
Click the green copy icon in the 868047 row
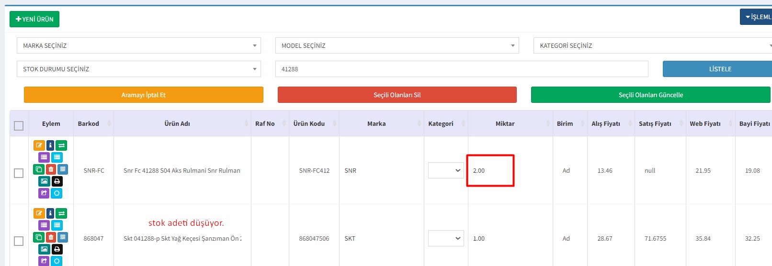tap(39, 237)
